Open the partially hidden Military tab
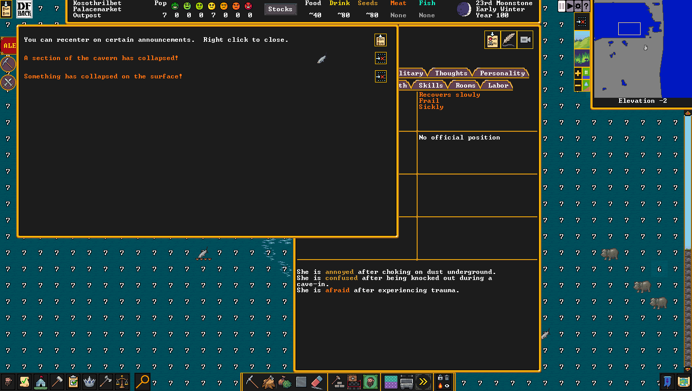Screen dimensions: 692x391 click(413, 73)
